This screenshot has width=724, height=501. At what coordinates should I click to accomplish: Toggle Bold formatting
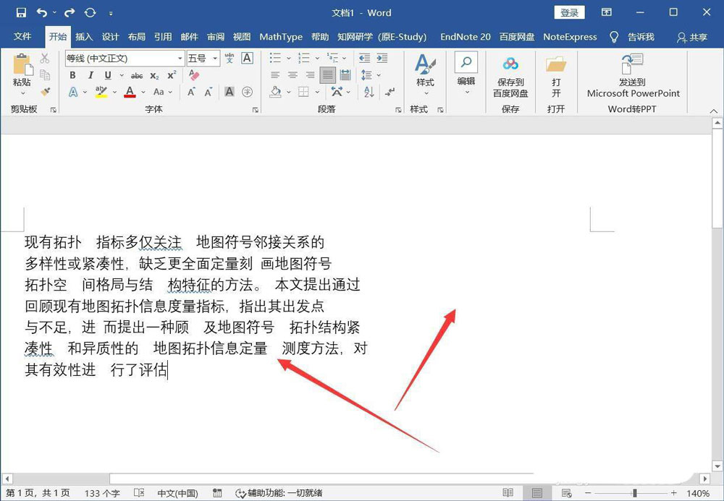[x=72, y=75]
